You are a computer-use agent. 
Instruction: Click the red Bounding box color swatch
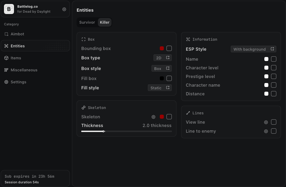pyautogui.click(x=162, y=48)
